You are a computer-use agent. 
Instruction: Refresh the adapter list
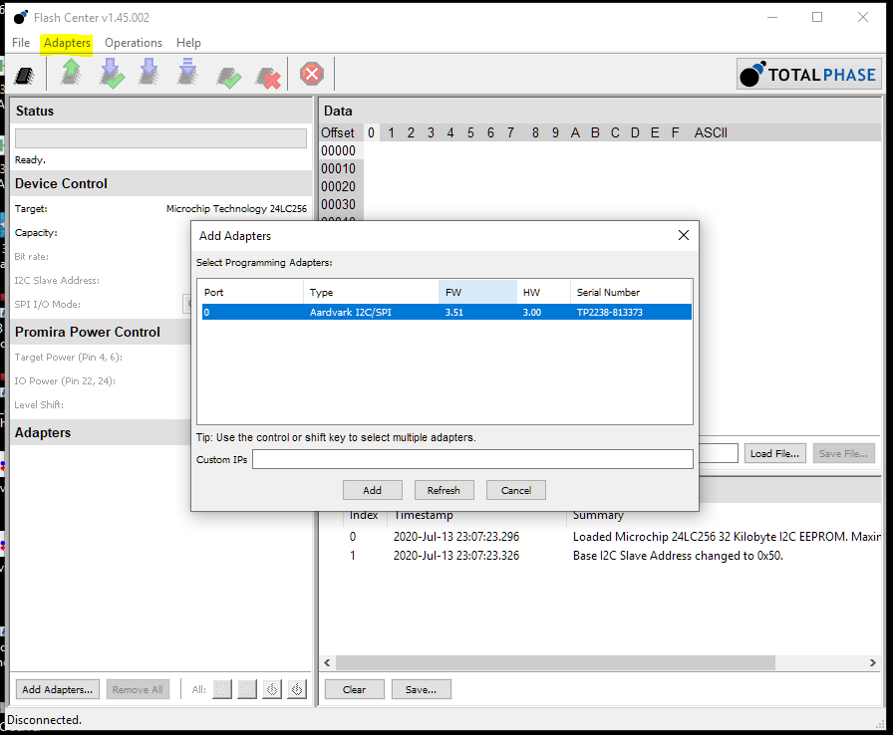[444, 490]
